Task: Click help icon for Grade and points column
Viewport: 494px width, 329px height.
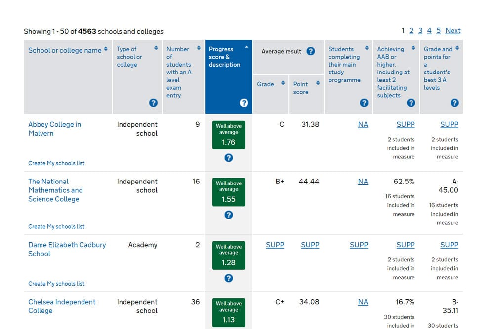Action: point(454,103)
